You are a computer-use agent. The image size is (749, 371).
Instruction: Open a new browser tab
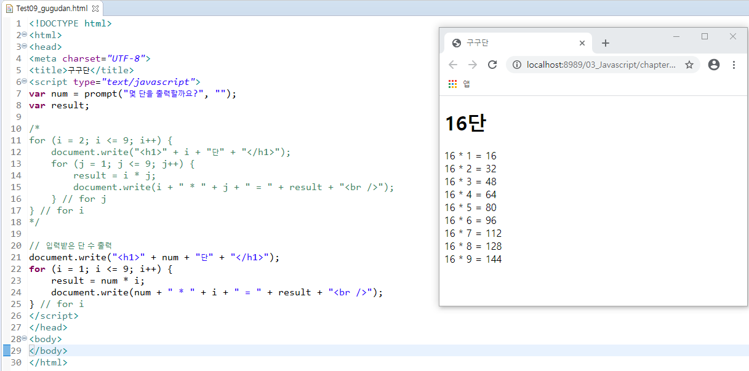[x=606, y=43]
